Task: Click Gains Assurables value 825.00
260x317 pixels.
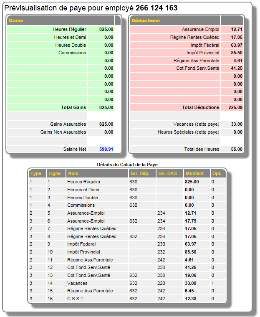Action: [x=106, y=124]
